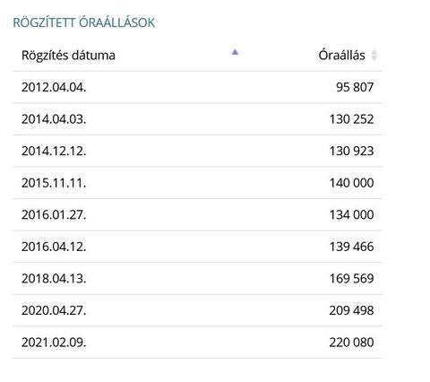
Task: Click the 220 080 odometer reading
Action: [x=351, y=343]
